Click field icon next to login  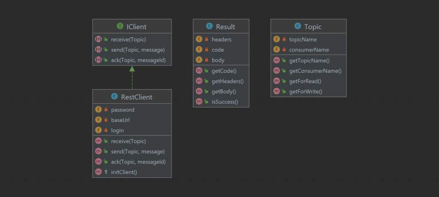[x=98, y=130]
